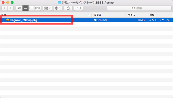Go forward with the right arrow button
The width and height of the screenshot is (173, 98).
point(11,8)
